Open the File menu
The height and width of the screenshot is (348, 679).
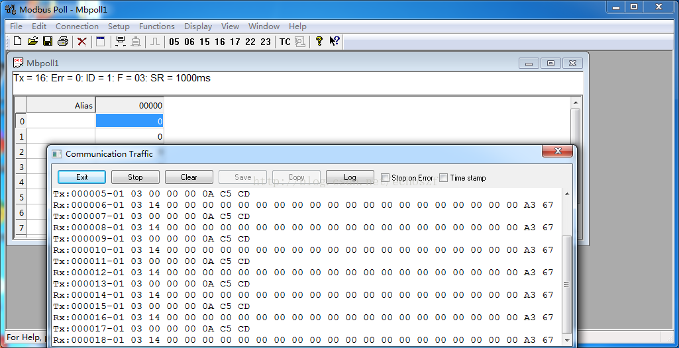click(16, 26)
